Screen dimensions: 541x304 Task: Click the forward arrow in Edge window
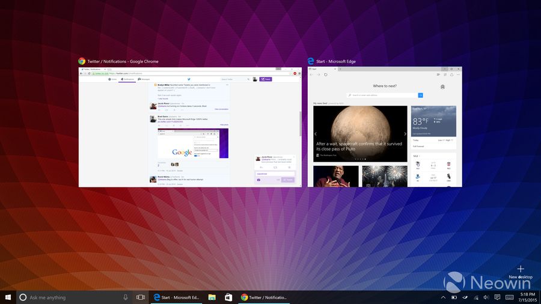point(319,74)
